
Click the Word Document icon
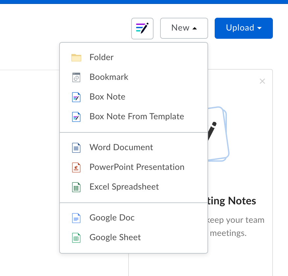click(x=76, y=148)
